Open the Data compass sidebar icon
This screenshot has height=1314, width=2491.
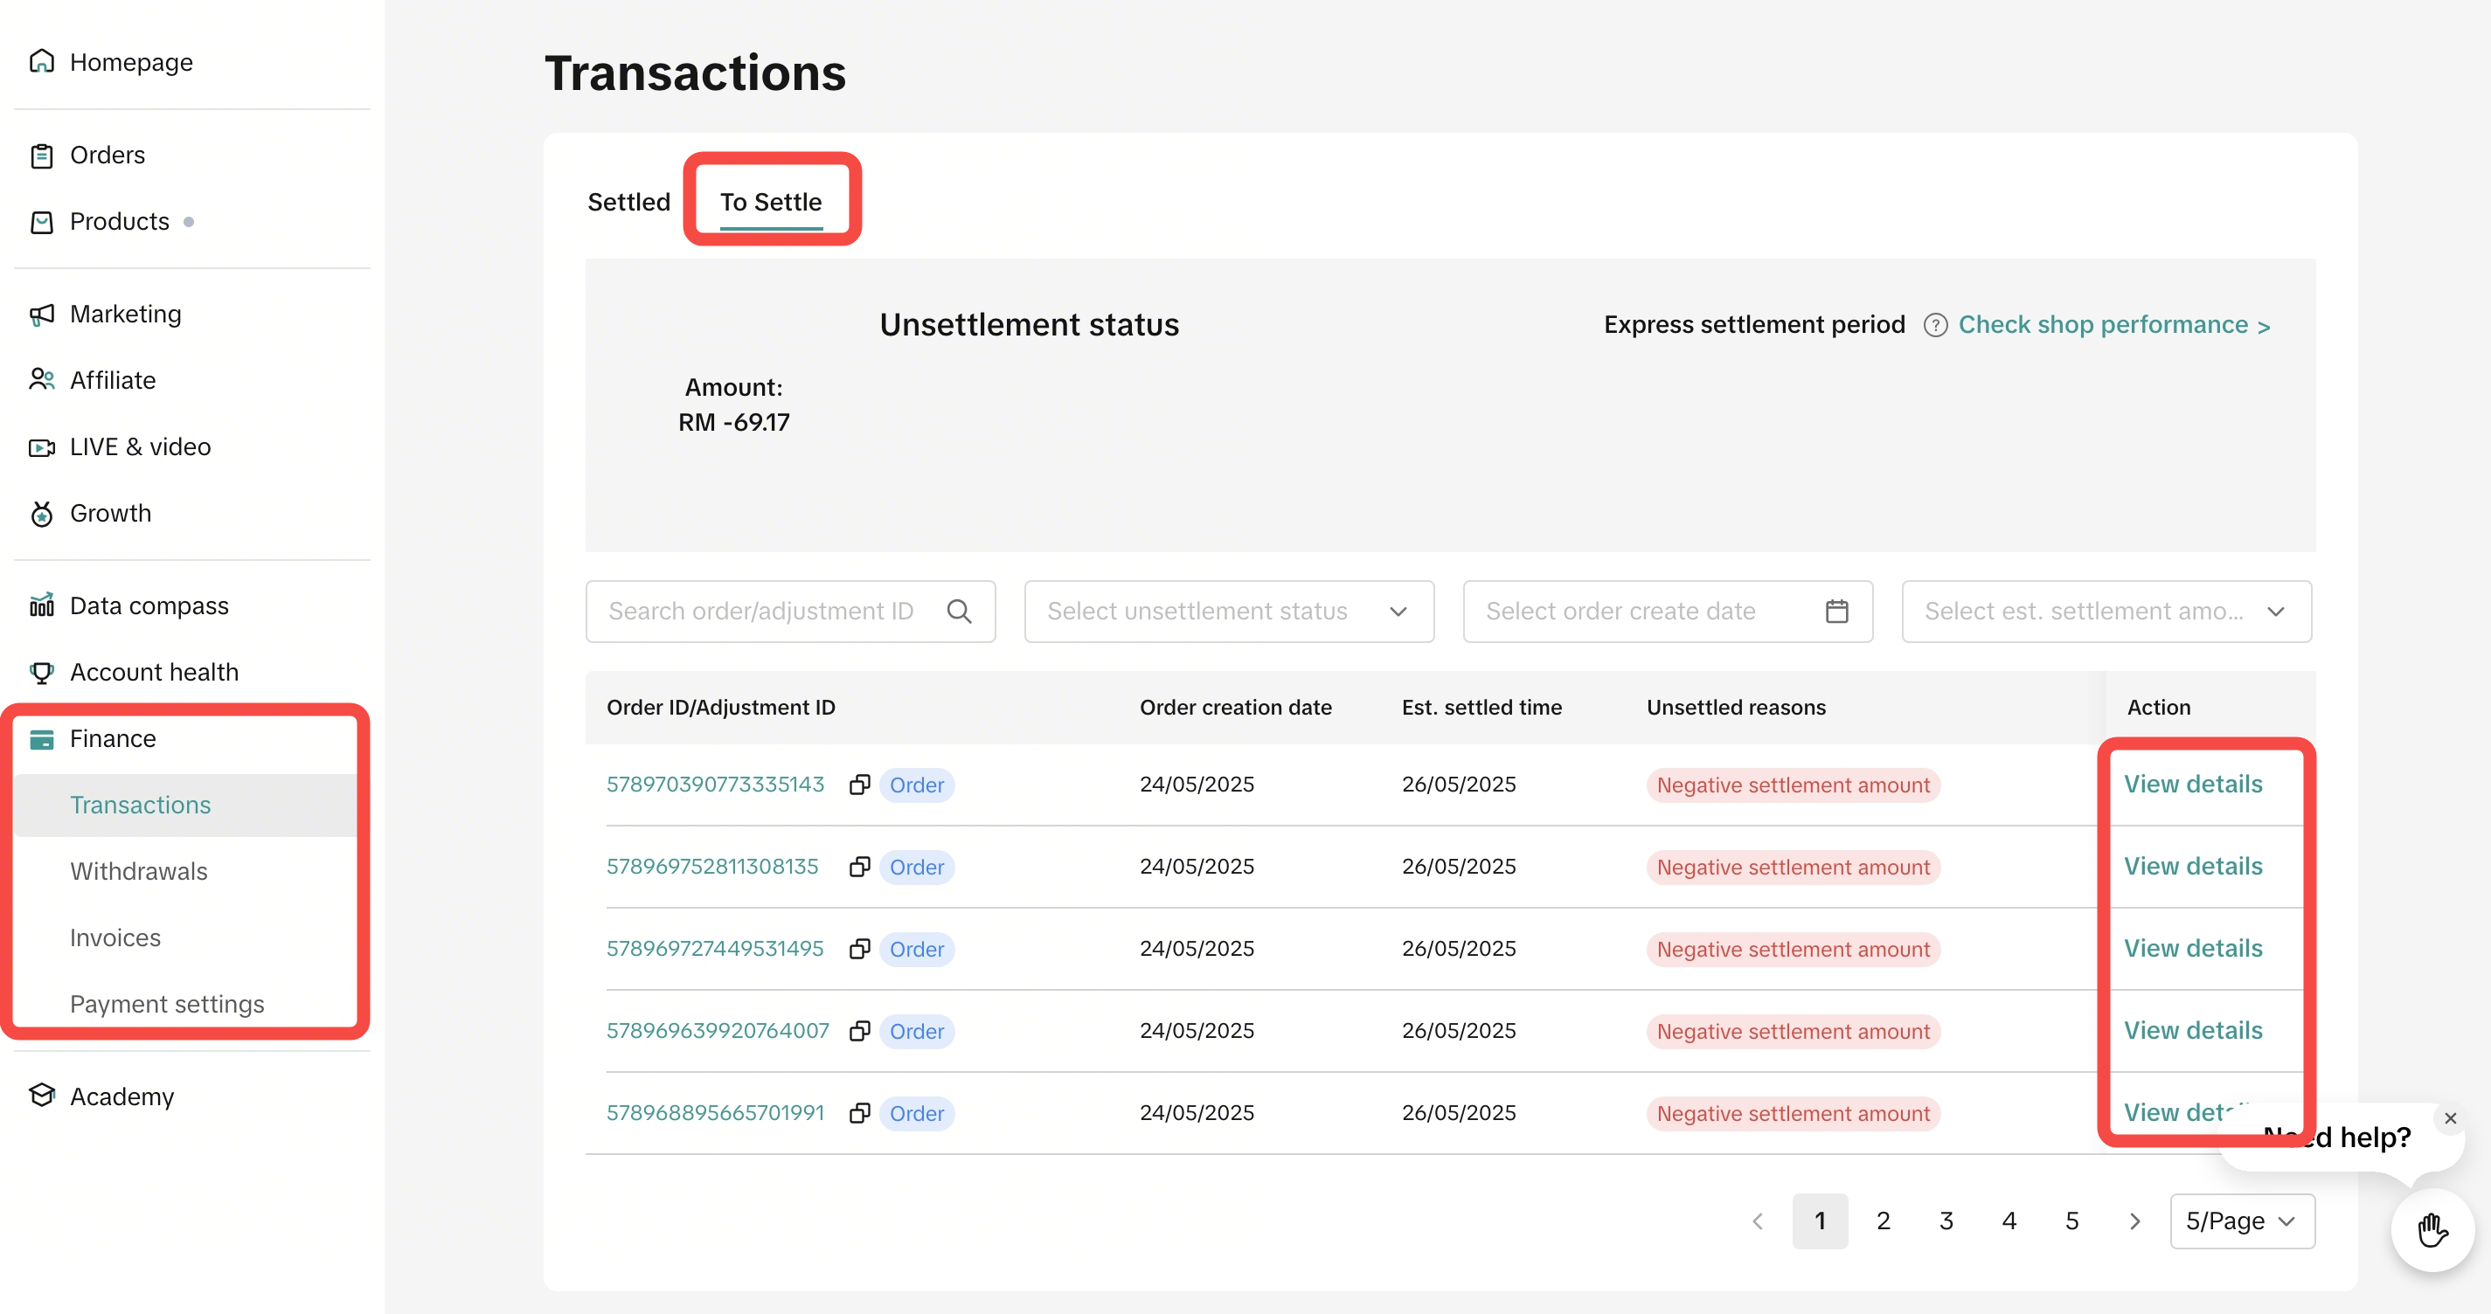[42, 605]
